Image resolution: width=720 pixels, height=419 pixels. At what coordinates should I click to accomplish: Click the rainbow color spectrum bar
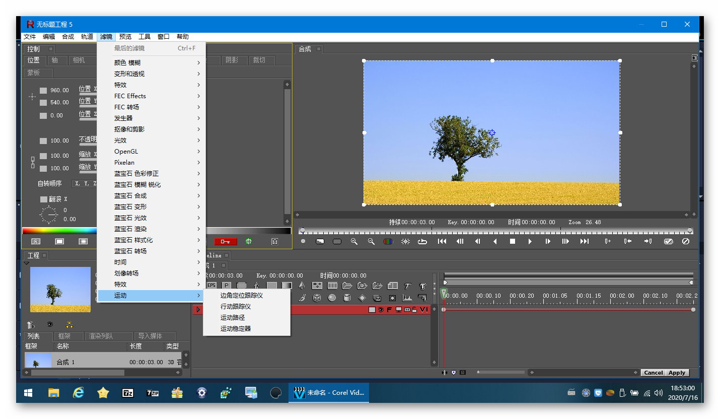coord(59,231)
